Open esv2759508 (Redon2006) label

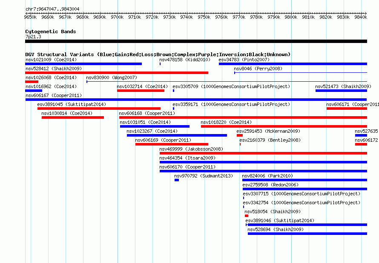(270, 185)
